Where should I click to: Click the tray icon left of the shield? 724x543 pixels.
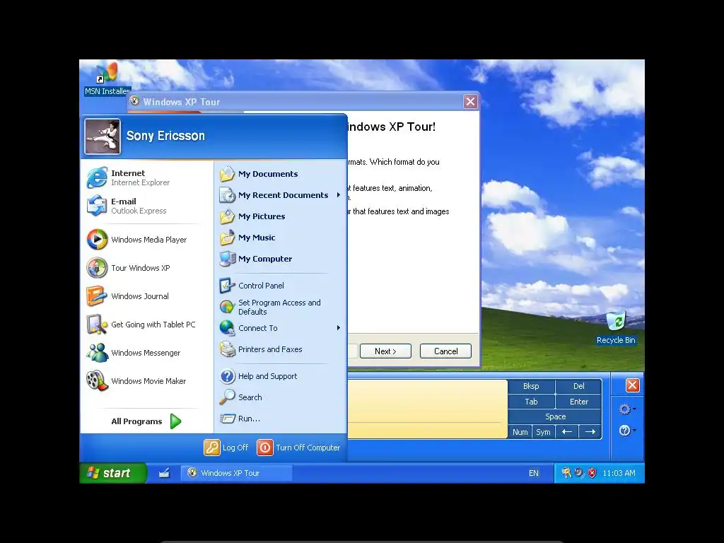tap(580, 473)
